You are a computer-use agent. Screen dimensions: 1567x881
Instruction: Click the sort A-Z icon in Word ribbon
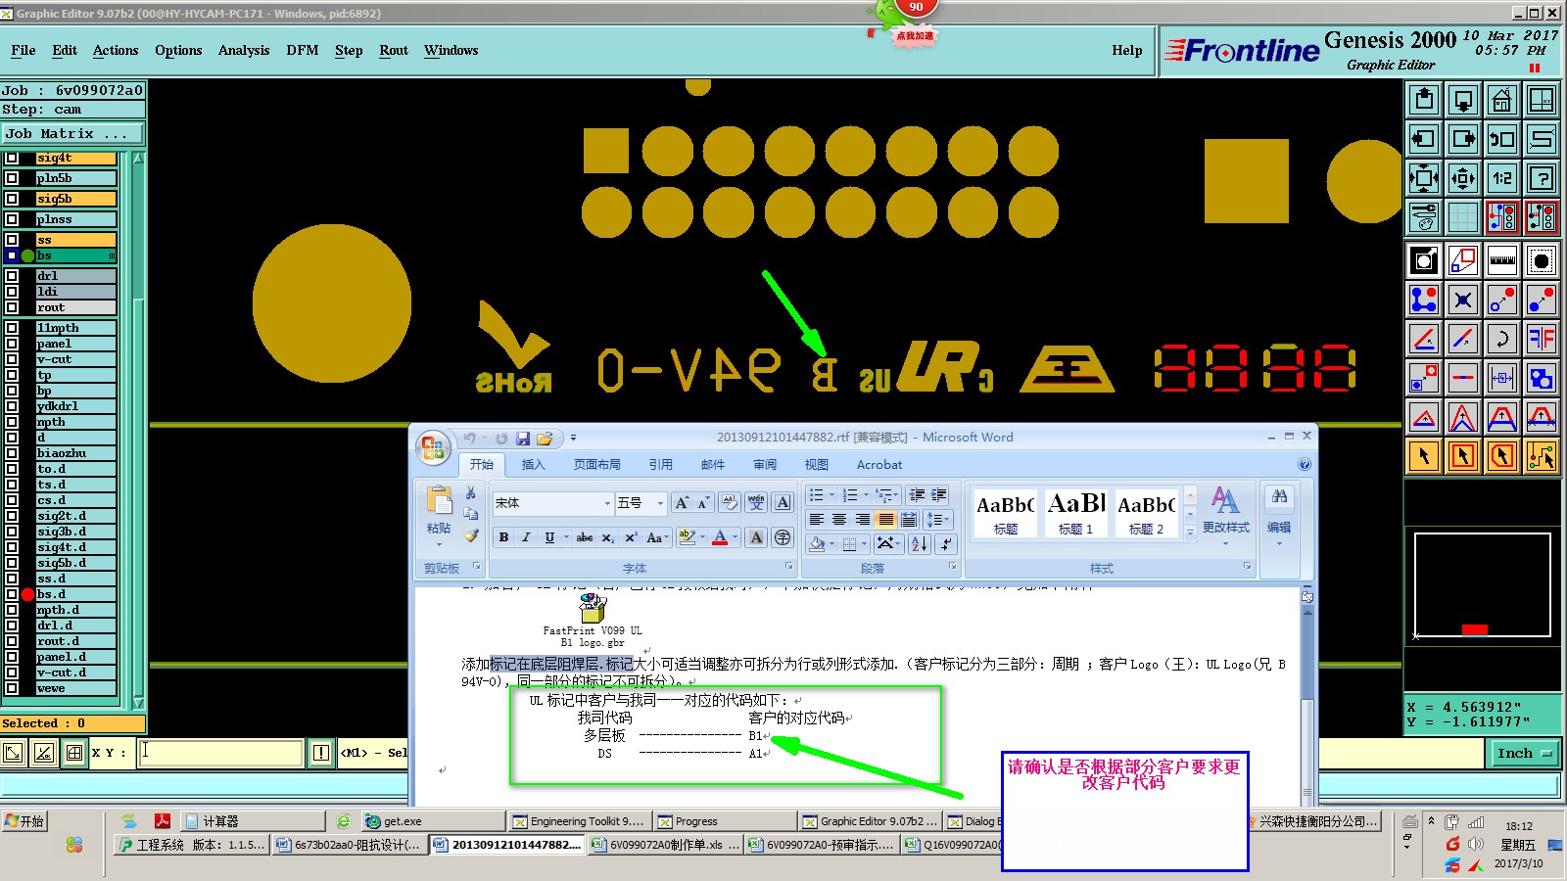pos(919,543)
